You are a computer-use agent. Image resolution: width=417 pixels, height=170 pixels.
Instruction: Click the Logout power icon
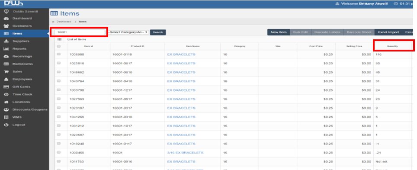[x=6, y=125]
